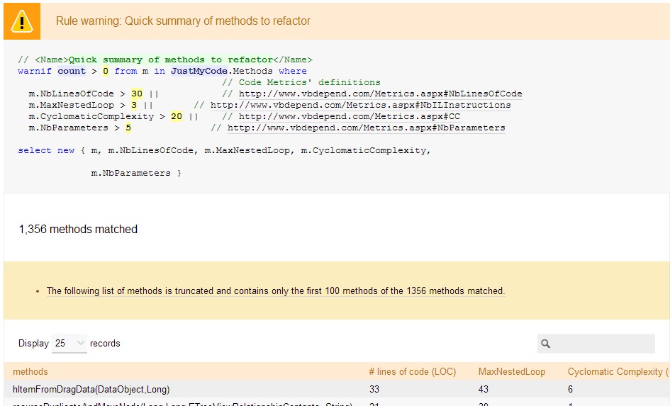
Task: Open the NbILInstructions metrics link
Action: [x=360, y=105]
